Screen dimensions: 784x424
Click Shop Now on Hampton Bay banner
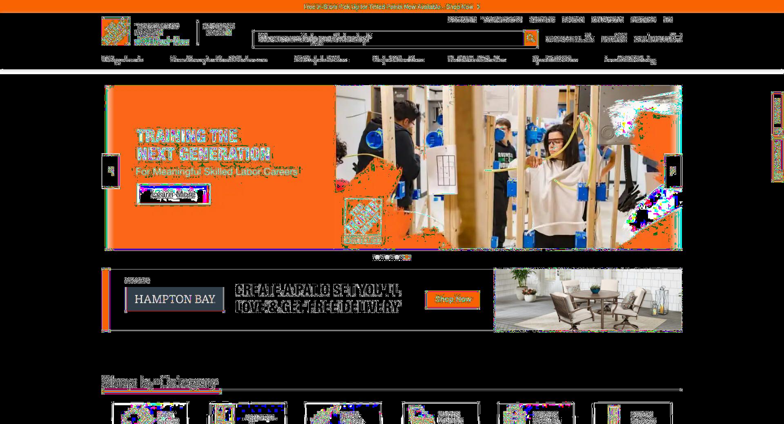click(x=452, y=300)
